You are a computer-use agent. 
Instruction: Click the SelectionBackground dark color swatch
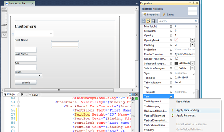click(176, 63)
